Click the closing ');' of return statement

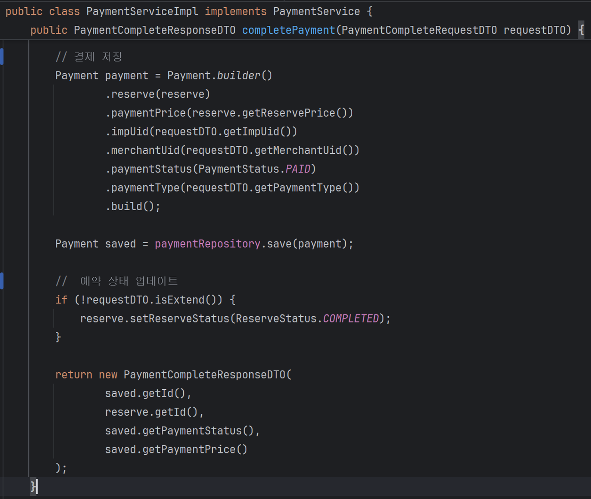pyautogui.click(x=61, y=469)
